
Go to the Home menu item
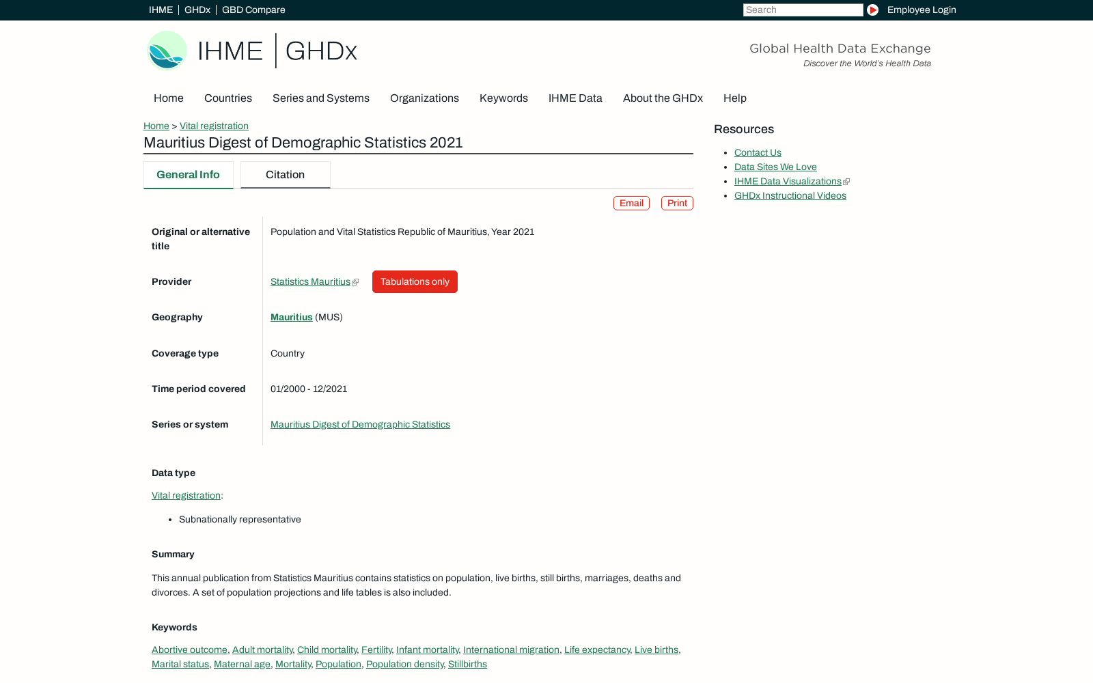tap(169, 98)
